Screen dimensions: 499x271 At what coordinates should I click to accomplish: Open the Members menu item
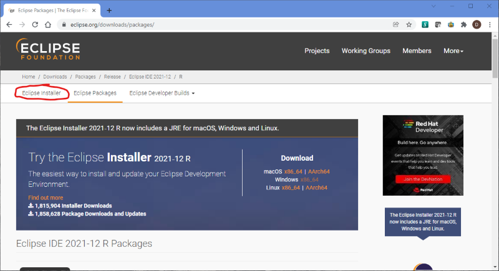417,51
